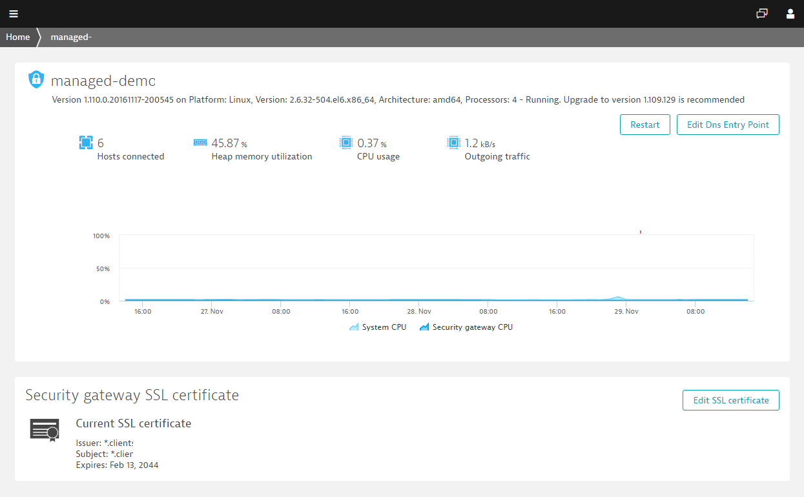The image size is (804, 497).
Task: Click the red marker above the chart
Action: tap(640, 231)
